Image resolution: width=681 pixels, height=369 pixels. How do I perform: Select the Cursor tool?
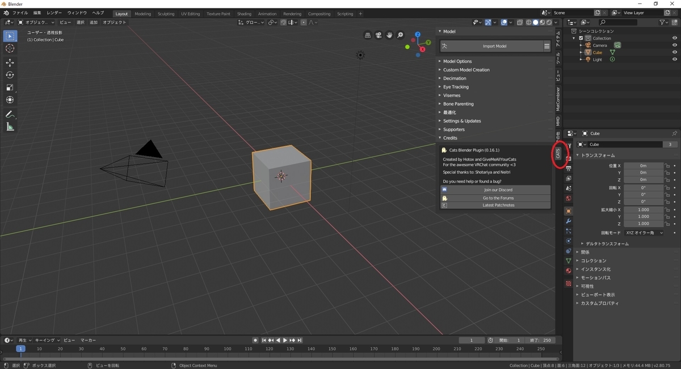click(x=10, y=48)
